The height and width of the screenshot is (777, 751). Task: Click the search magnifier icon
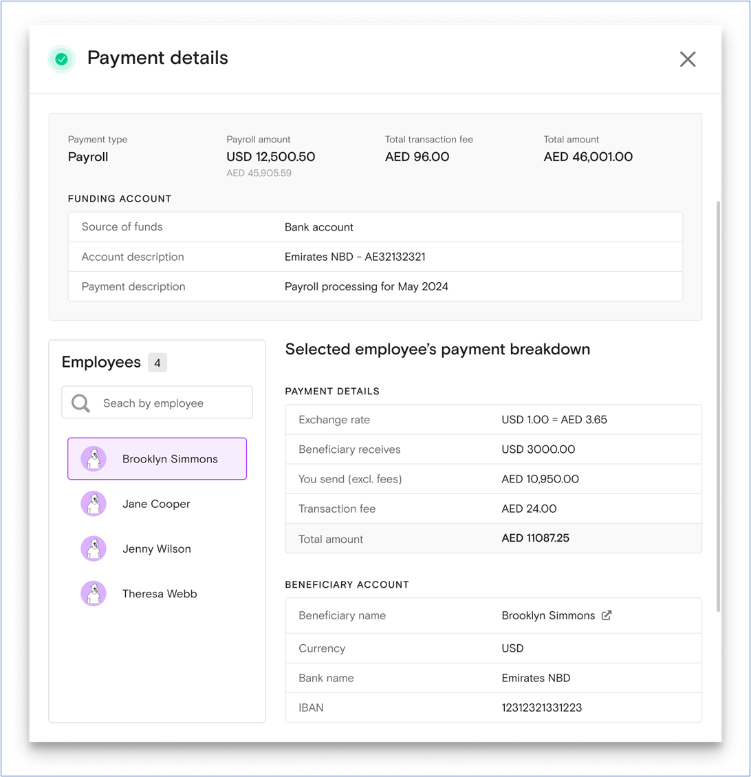click(81, 403)
